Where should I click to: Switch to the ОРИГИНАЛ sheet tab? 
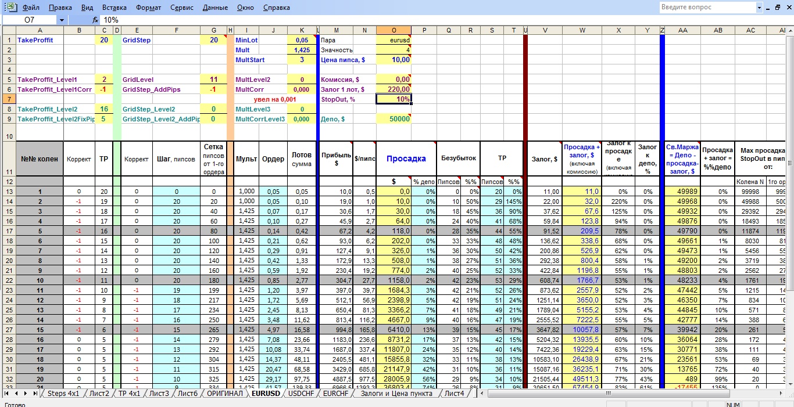[225, 394]
